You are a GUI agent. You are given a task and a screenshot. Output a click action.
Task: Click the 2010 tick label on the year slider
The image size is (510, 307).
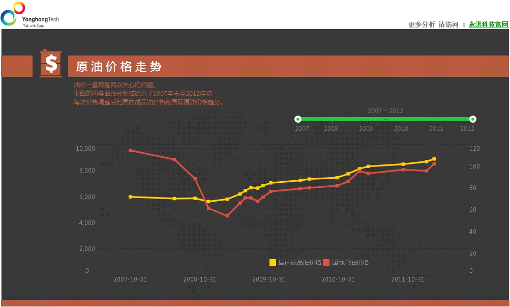pos(401,129)
